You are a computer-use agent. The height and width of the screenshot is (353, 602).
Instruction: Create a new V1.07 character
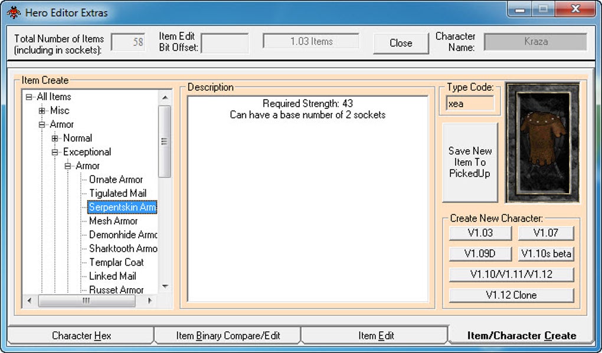tap(546, 233)
